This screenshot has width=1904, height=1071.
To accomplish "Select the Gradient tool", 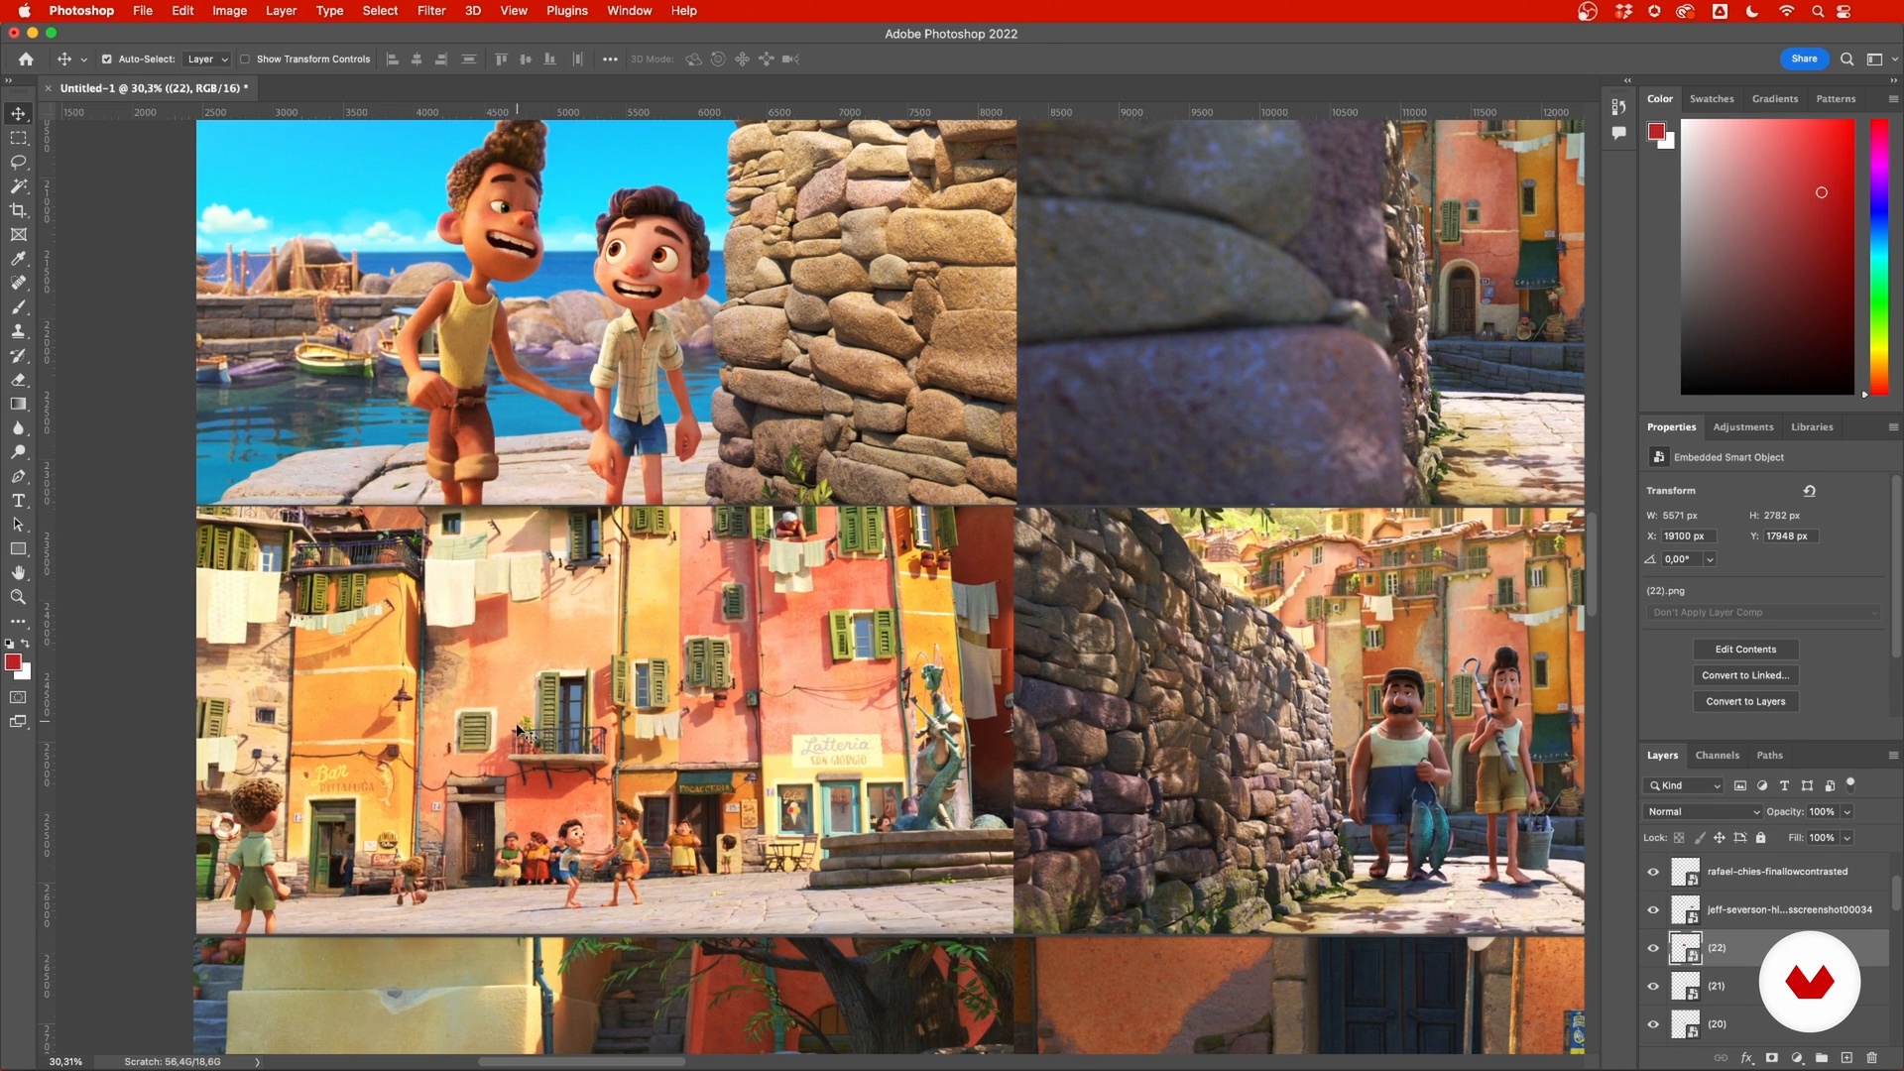I will pos(18,404).
